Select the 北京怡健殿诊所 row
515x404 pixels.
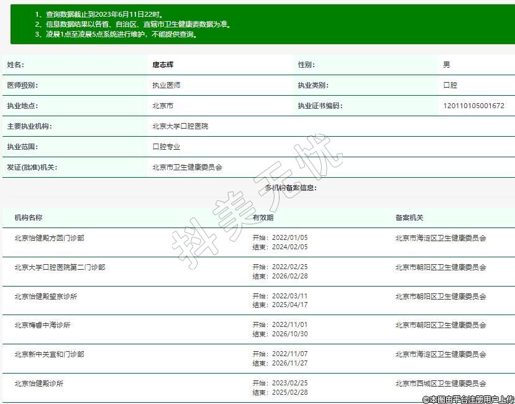click(x=39, y=383)
